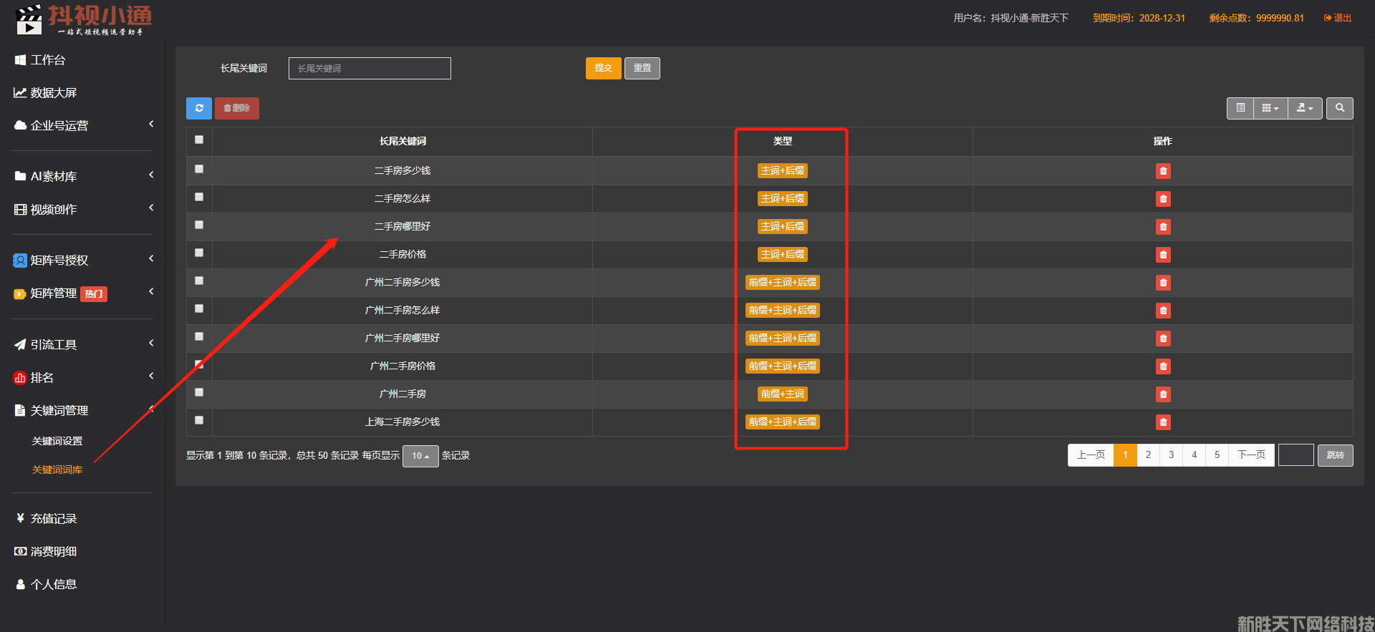
Task: Open the page size 10 dropdown
Action: point(420,456)
